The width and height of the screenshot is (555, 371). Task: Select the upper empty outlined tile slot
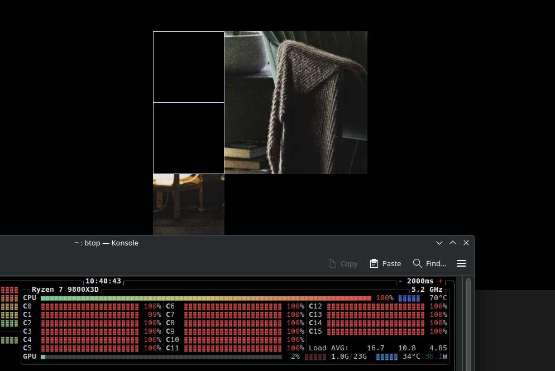tap(189, 67)
